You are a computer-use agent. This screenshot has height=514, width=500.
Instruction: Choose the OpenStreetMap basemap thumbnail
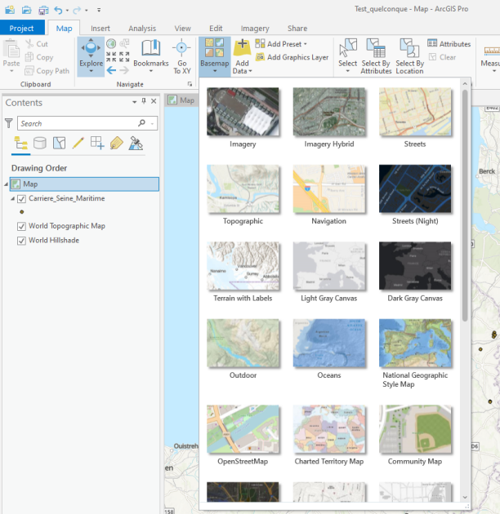243,429
